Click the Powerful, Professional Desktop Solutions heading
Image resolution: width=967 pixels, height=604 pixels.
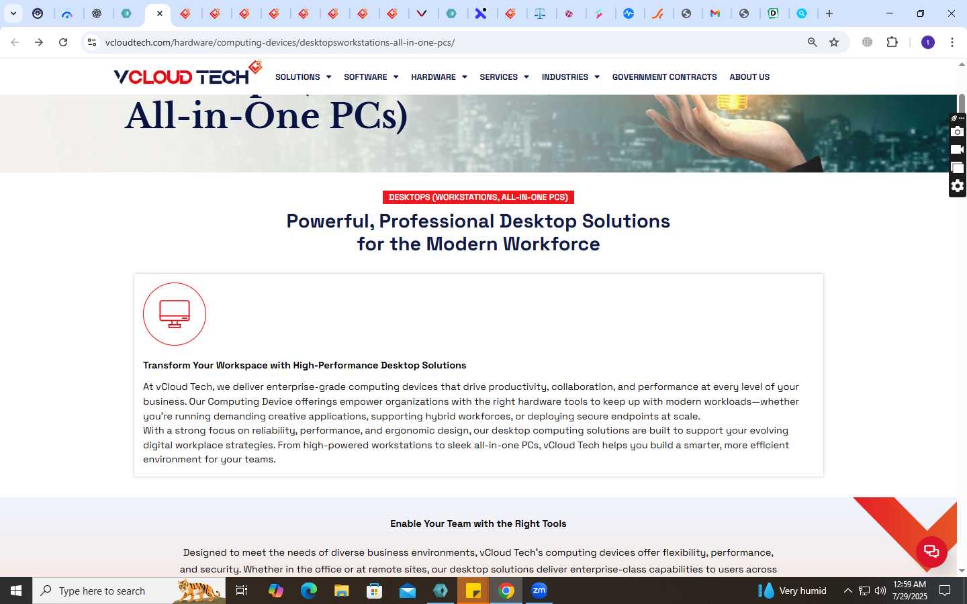[x=478, y=232]
